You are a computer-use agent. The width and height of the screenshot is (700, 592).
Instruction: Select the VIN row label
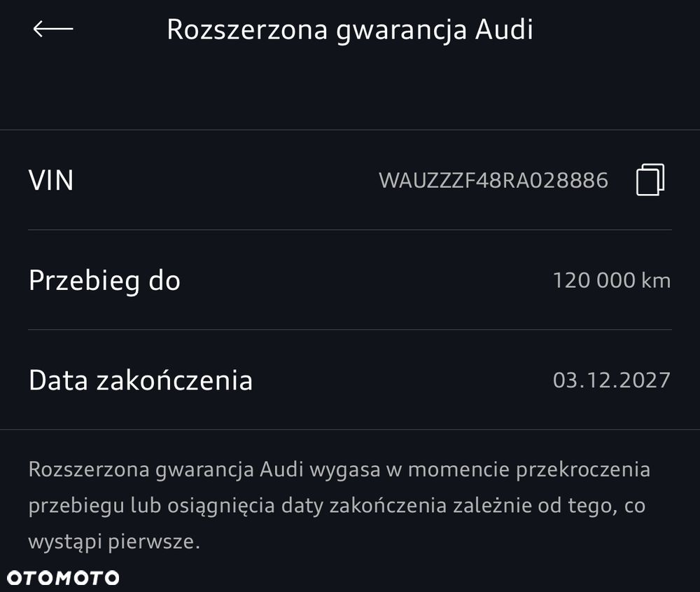pyautogui.click(x=51, y=181)
